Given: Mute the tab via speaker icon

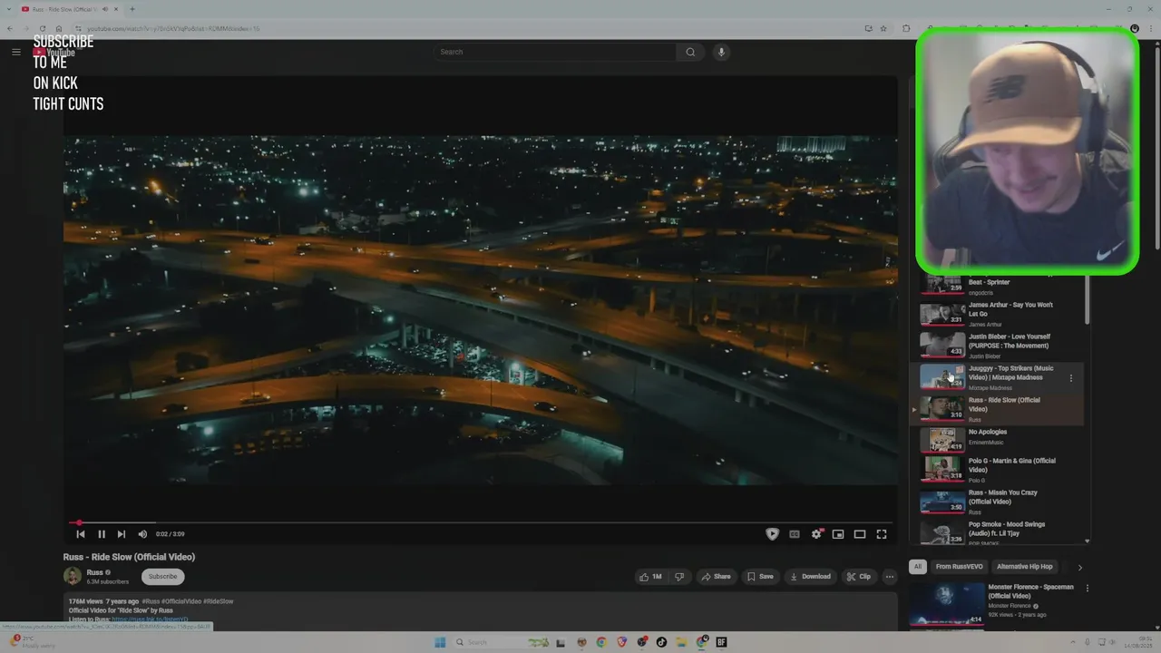Looking at the screenshot, I should point(105,9).
